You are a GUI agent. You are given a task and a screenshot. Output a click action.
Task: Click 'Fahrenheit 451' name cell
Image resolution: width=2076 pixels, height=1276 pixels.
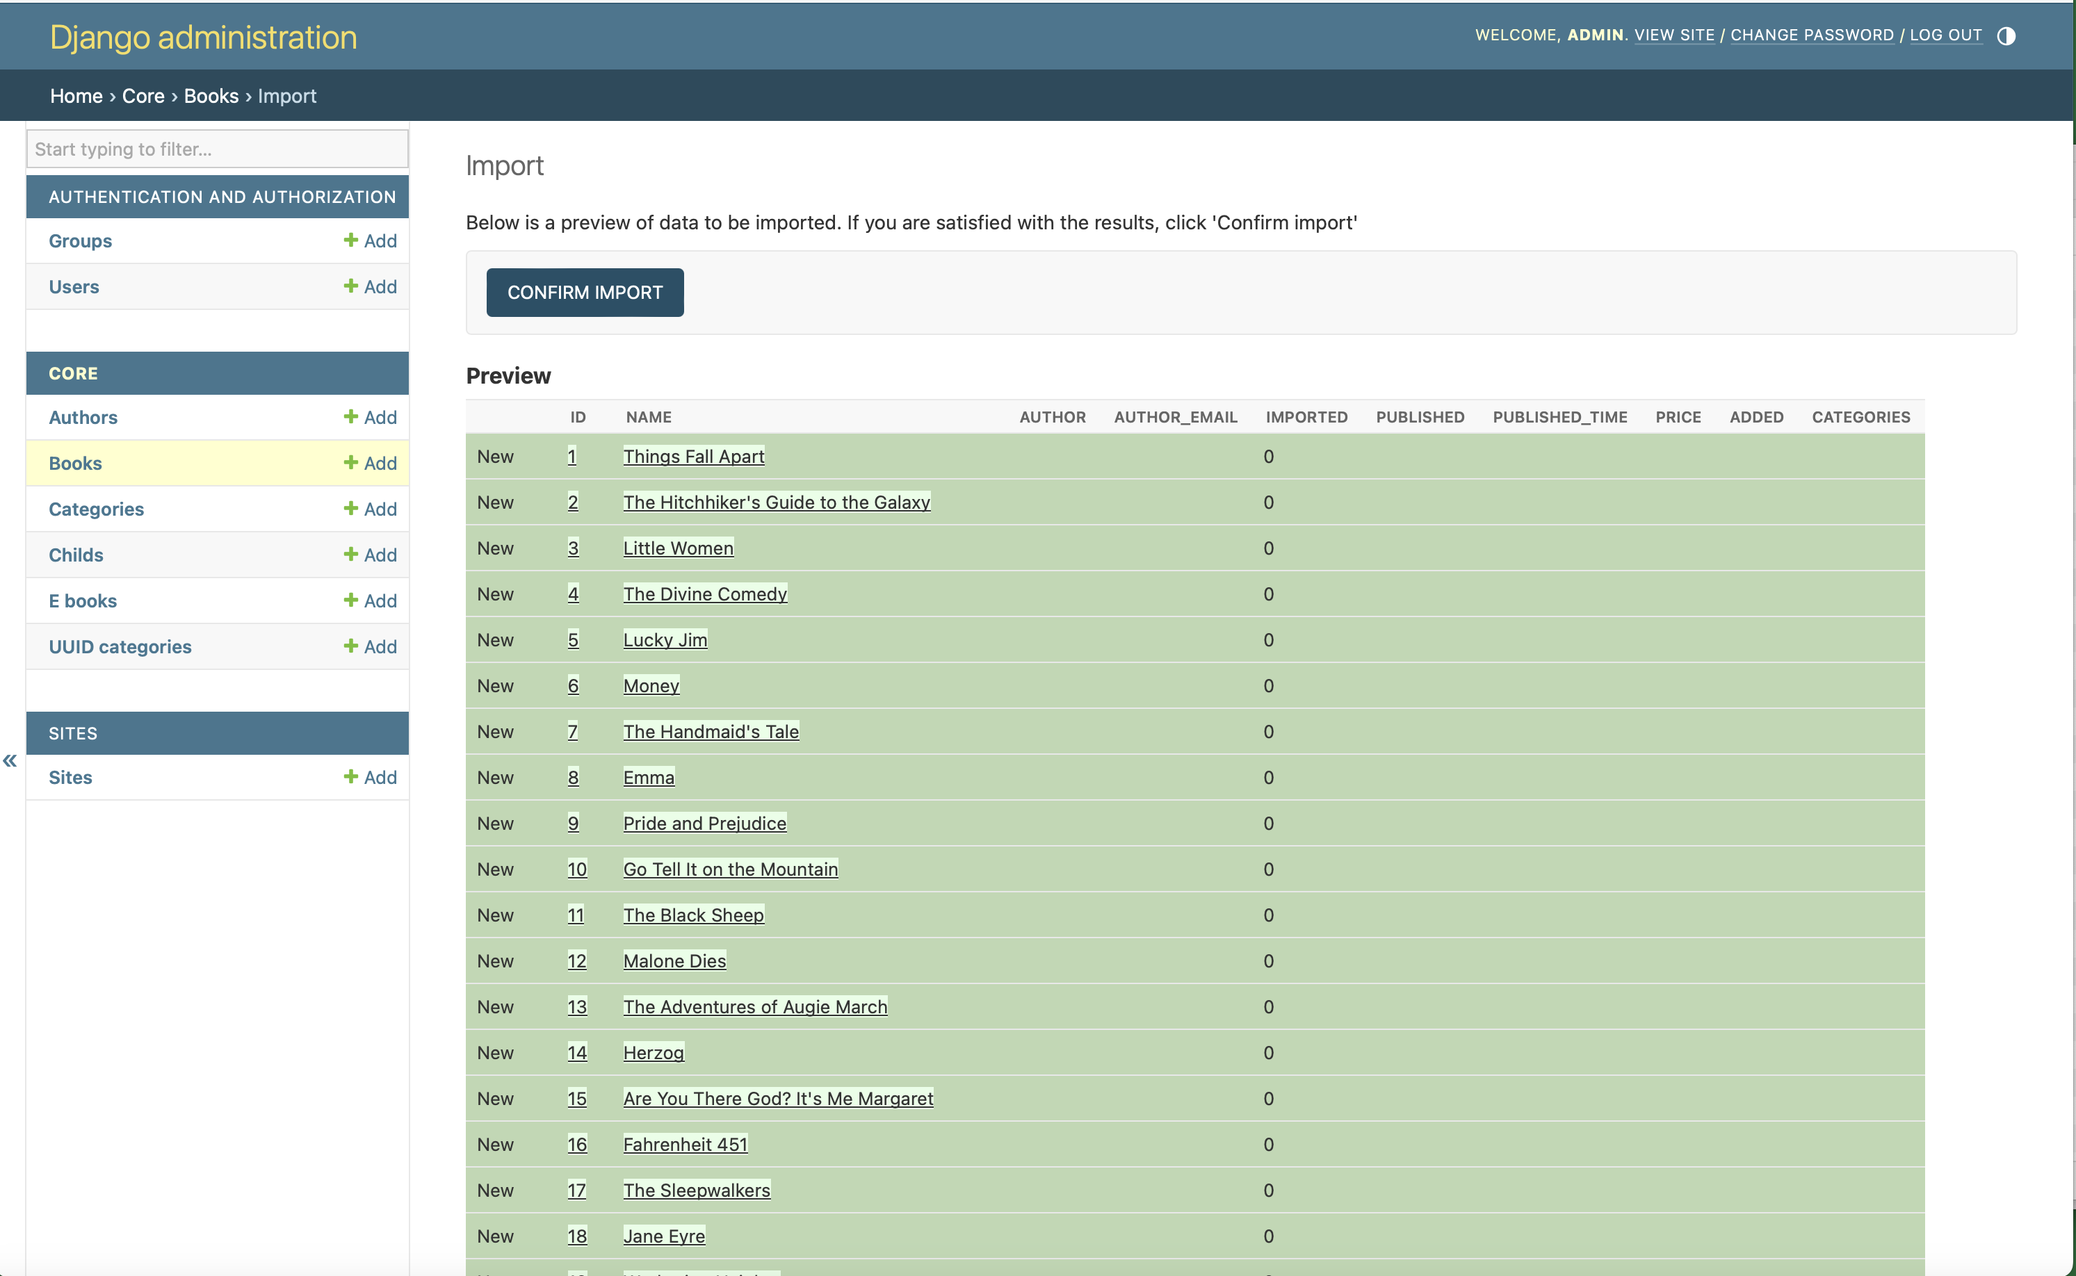coord(685,1145)
